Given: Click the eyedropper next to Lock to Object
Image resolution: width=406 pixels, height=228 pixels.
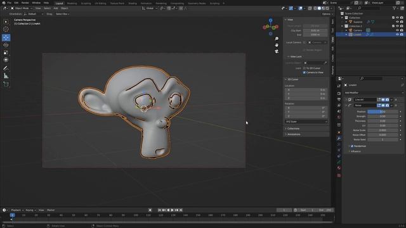Looking at the screenshot, I should [325, 63].
